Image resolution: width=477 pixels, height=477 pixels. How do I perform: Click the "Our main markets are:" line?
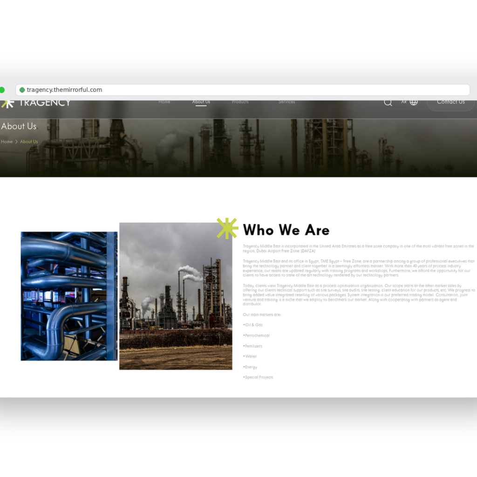(262, 314)
